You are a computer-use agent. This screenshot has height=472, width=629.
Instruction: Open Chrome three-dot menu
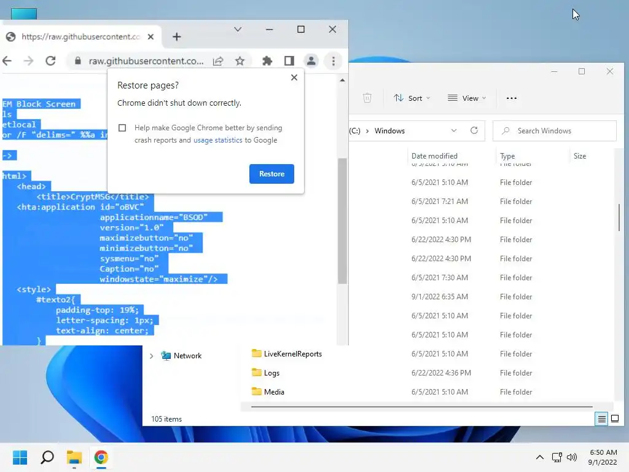(x=334, y=61)
